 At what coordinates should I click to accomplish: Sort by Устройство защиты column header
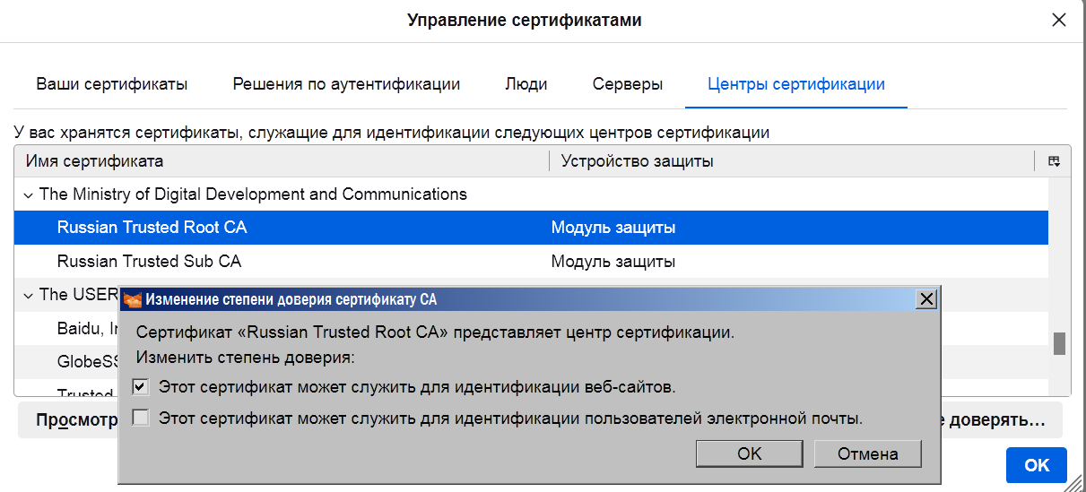[x=792, y=161]
